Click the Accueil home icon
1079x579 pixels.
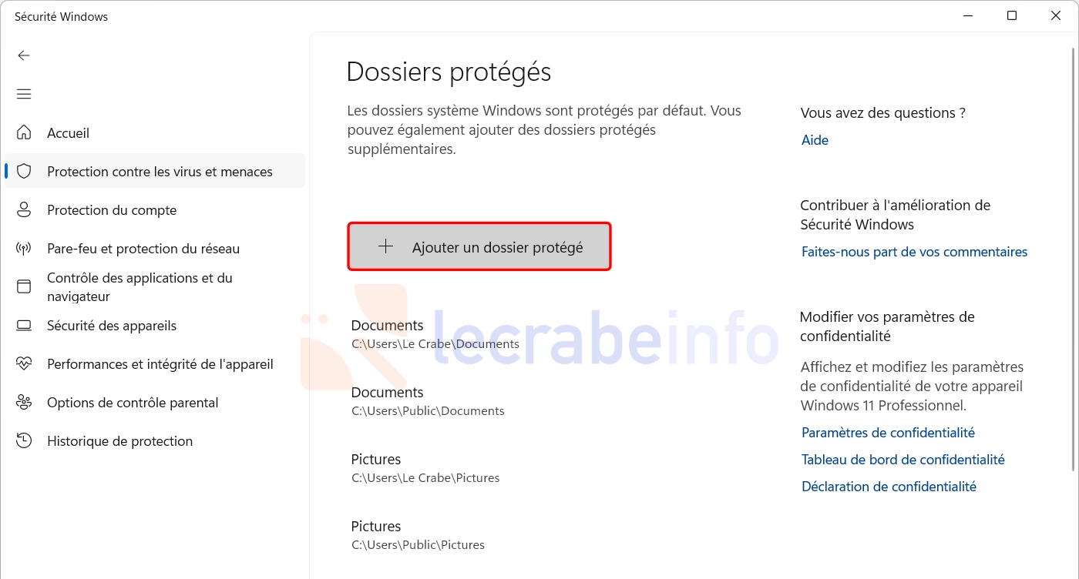[x=24, y=132]
